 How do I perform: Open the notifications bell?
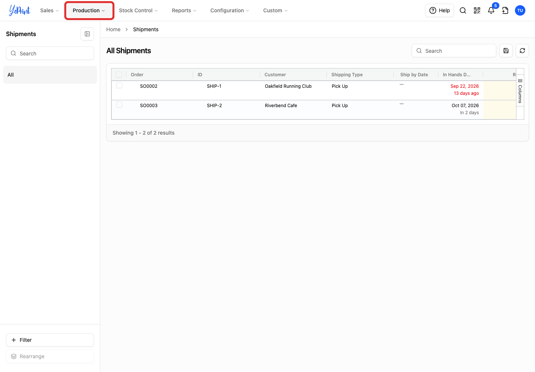point(491,10)
